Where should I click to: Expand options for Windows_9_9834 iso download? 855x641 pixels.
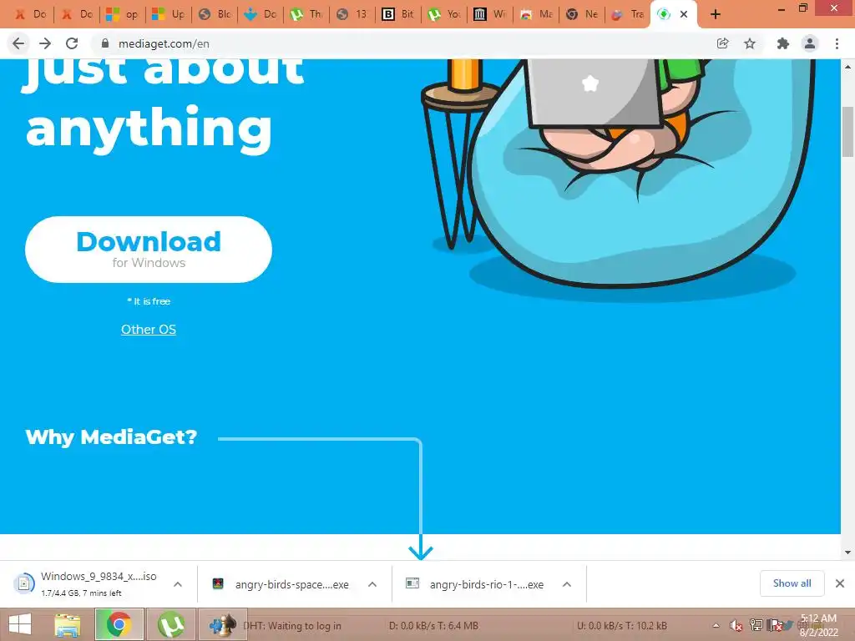(x=178, y=584)
